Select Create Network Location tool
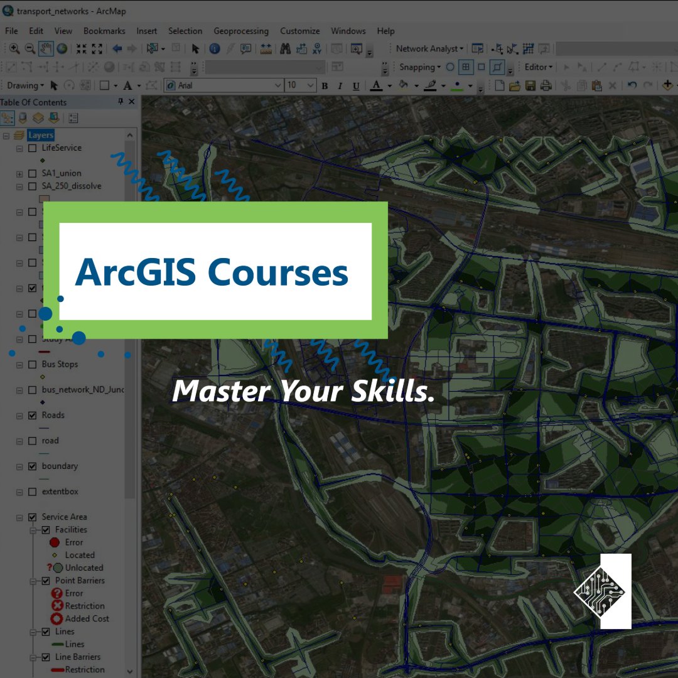The height and width of the screenshot is (678, 678). pyautogui.click(x=498, y=48)
